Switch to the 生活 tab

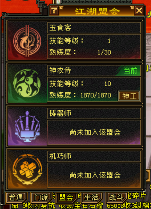[91, 198]
